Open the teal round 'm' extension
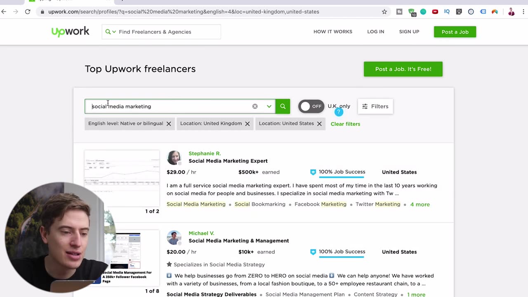 (x=423, y=12)
